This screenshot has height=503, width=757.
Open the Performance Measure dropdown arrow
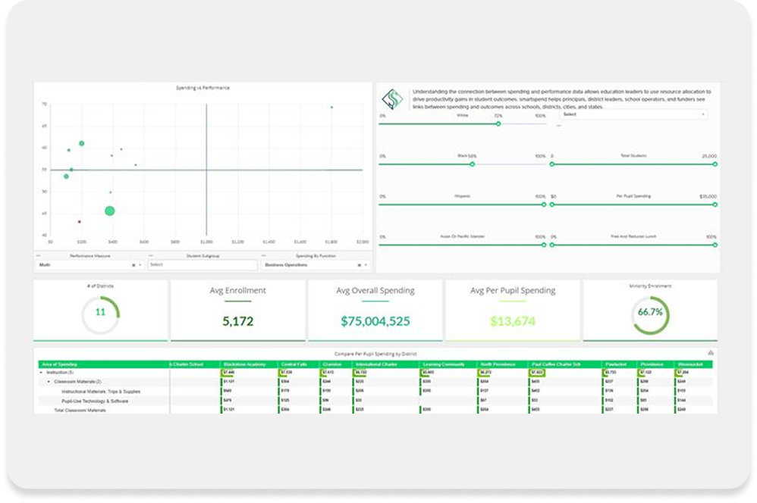click(x=141, y=265)
